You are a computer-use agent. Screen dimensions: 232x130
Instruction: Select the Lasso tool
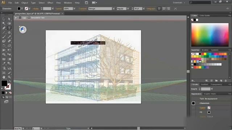9,23
